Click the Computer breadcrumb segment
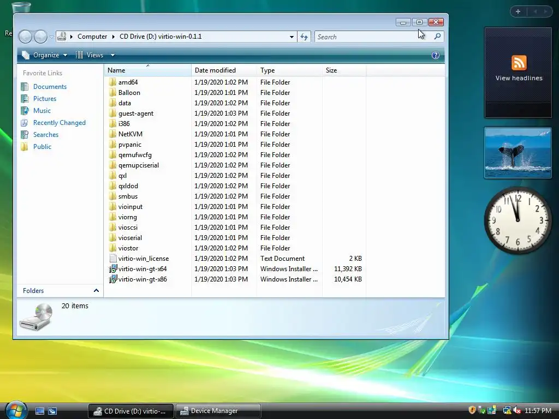The image size is (559, 419). pyautogui.click(x=92, y=37)
